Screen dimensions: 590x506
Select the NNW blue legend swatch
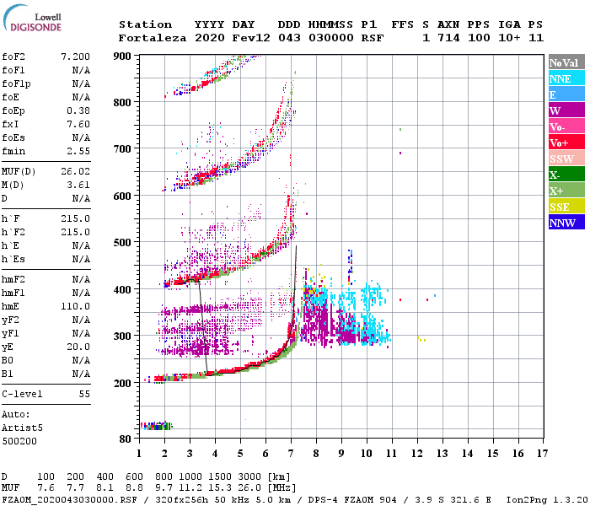pyautogui.click(x=566, y=223)
